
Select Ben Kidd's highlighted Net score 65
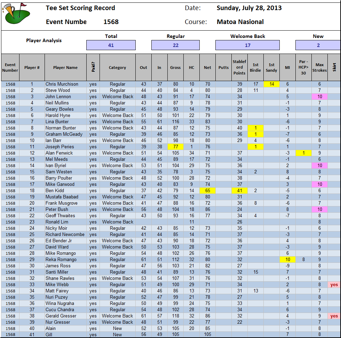pyautogui.click(x=207, y=191)
